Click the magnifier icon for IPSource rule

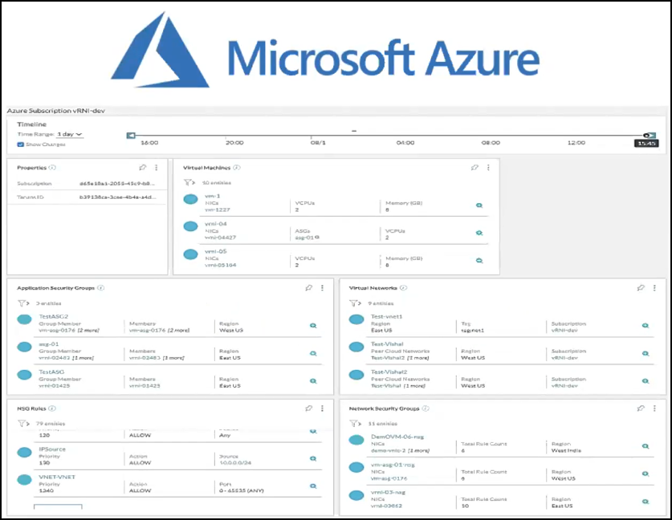tap(313, 458)
